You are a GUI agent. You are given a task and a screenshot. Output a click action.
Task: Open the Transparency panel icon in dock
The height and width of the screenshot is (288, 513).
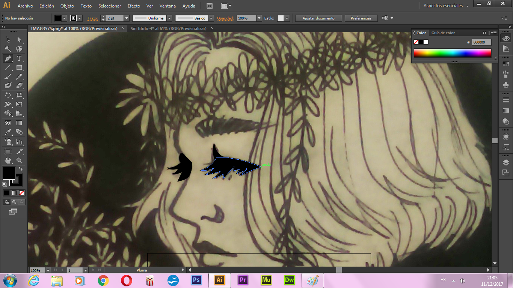click(x=505, y=121)
